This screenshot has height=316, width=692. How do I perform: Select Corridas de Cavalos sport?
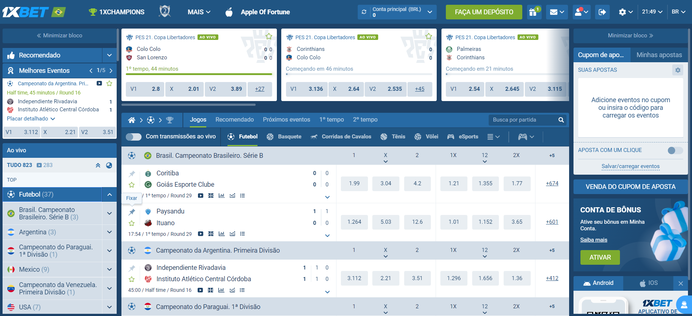coord(341,137)
